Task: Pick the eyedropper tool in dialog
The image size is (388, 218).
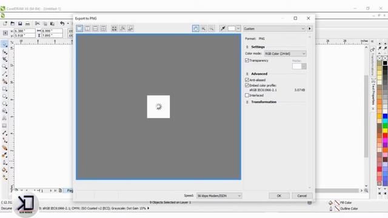Action: point(222,28)
